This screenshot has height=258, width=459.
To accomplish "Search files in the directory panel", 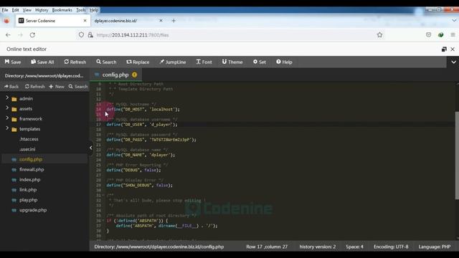I will coord(78,87).
